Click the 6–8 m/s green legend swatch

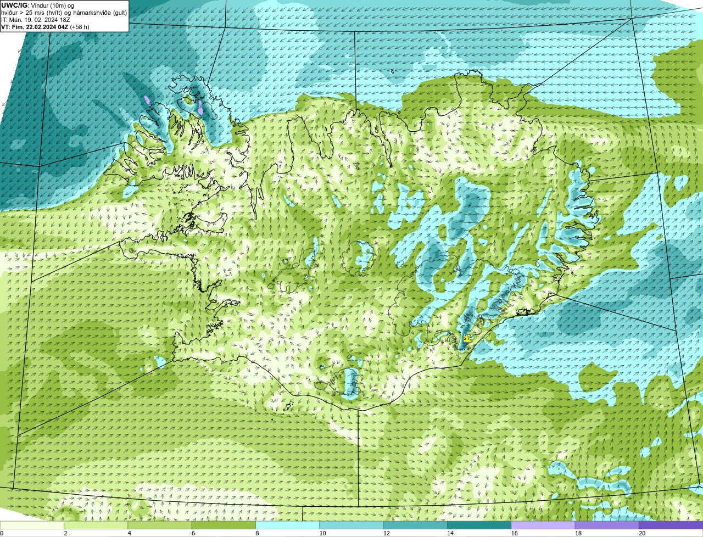click(x=224, y=525)
